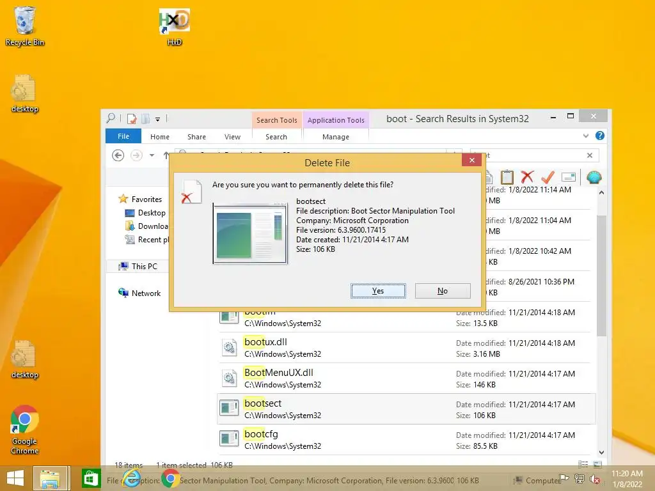
Task: Open the clock showing 11:20 AM
Action: (627, 479)
